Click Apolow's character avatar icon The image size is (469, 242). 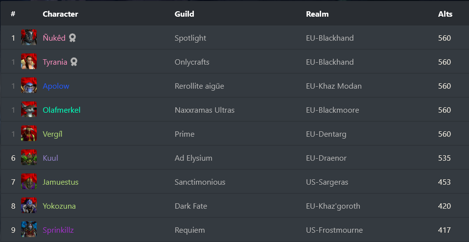tap(29, 86)
